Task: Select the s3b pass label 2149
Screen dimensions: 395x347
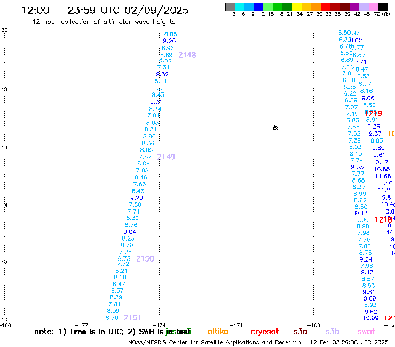Action: (x=166, y=157)
